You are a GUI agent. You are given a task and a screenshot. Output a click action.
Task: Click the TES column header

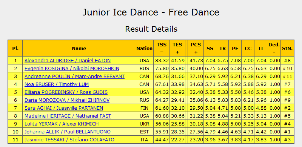(x=177, y=48)
